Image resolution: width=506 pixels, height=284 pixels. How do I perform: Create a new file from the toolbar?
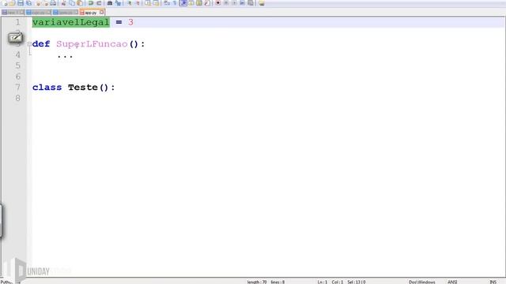(x=4, y=3)
